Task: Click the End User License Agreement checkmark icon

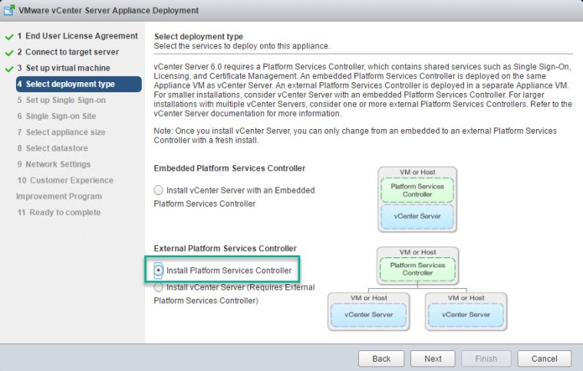Action: [8, 36]
